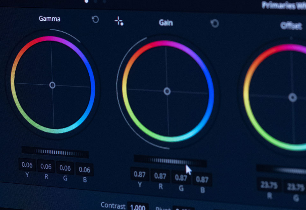Select the Gain R value field

point(160,176)
